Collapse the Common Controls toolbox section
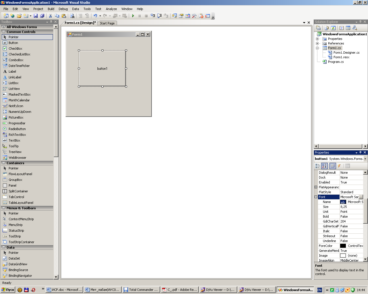 [x=4, y=32]
